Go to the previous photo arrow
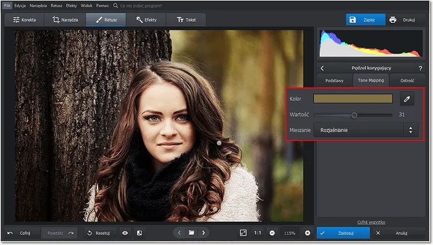The width and height of the screenshot is (433, 245). click(x=179, y=233)
